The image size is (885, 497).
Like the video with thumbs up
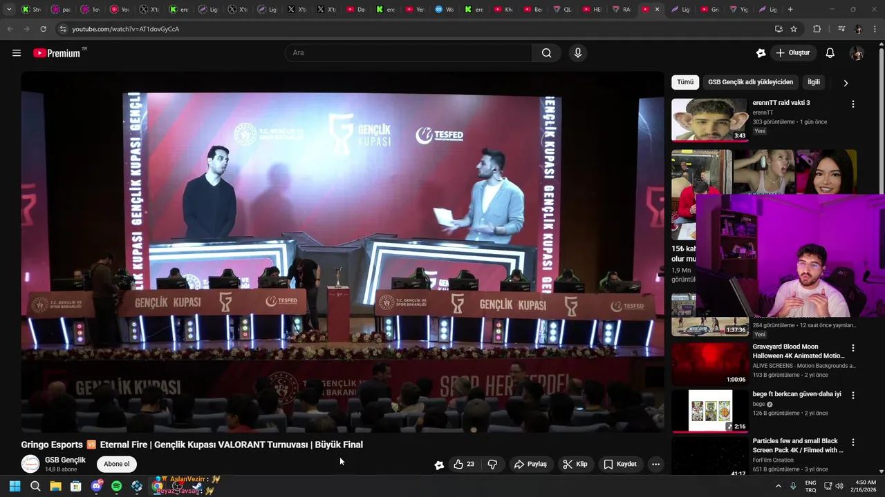click(464, 464)
